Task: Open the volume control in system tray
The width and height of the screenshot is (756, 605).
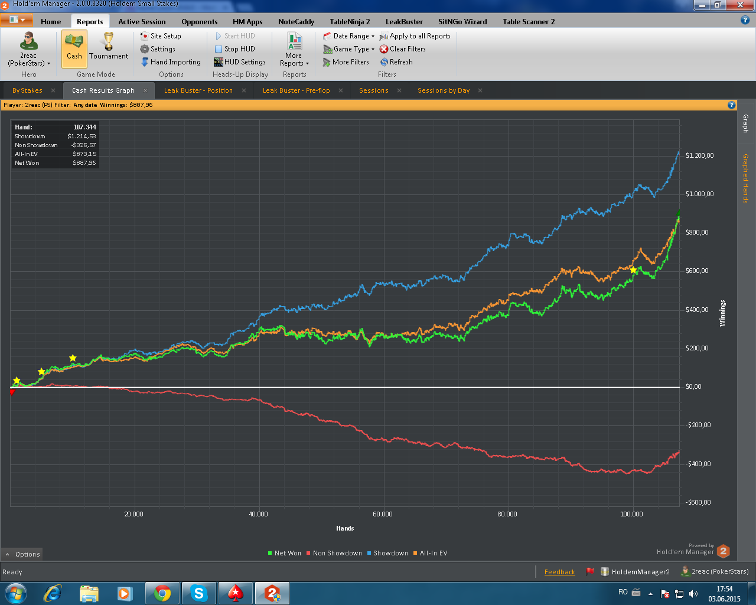Action: 693,594
